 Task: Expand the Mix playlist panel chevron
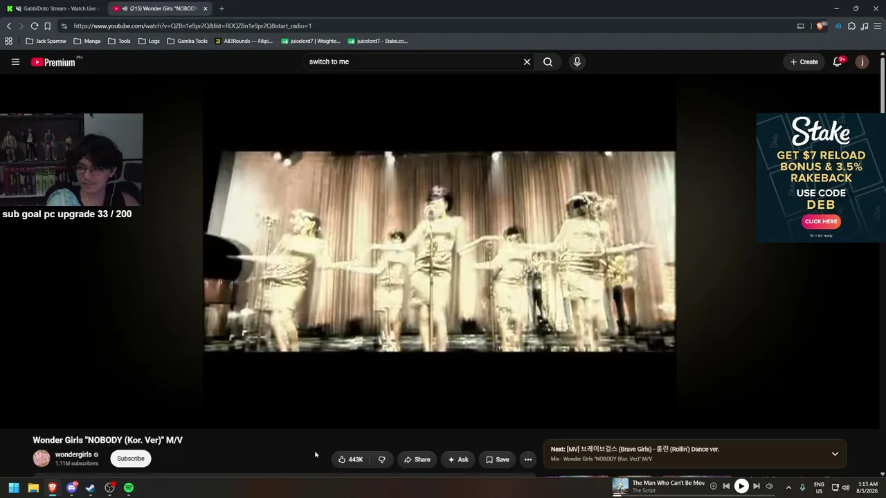pyautogui.click(x=835, y=454)
